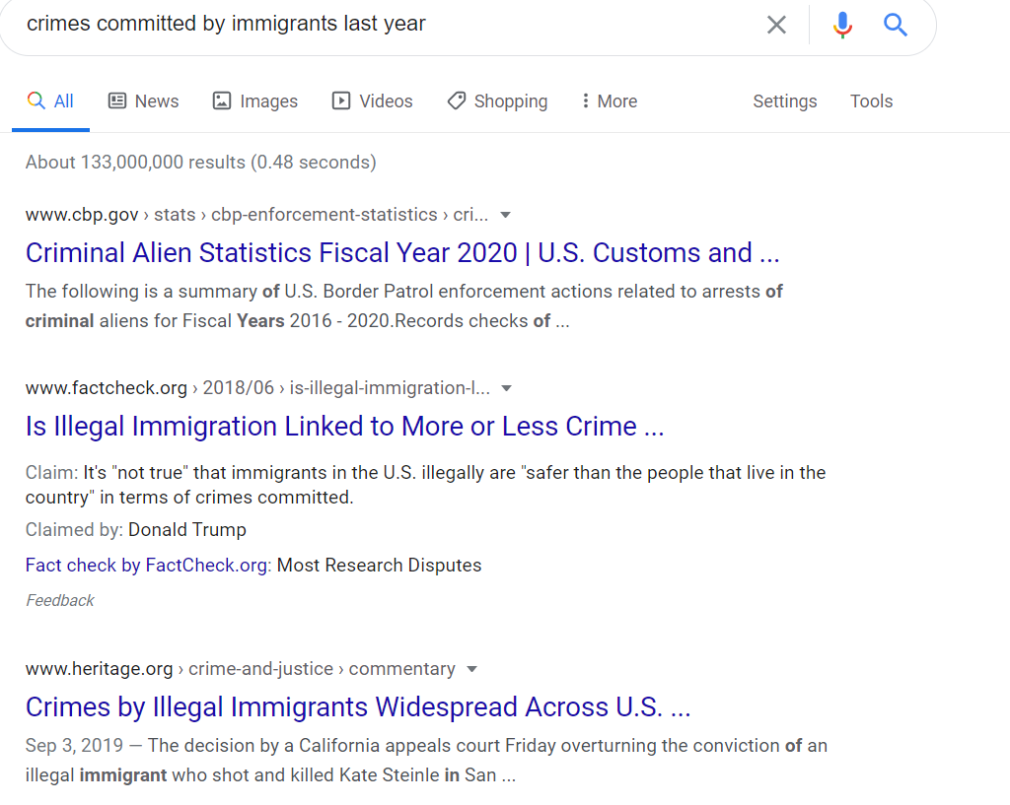This screenshot has height=805, width=1010.
Task: Switch to the All results tab
Action: 50,101
